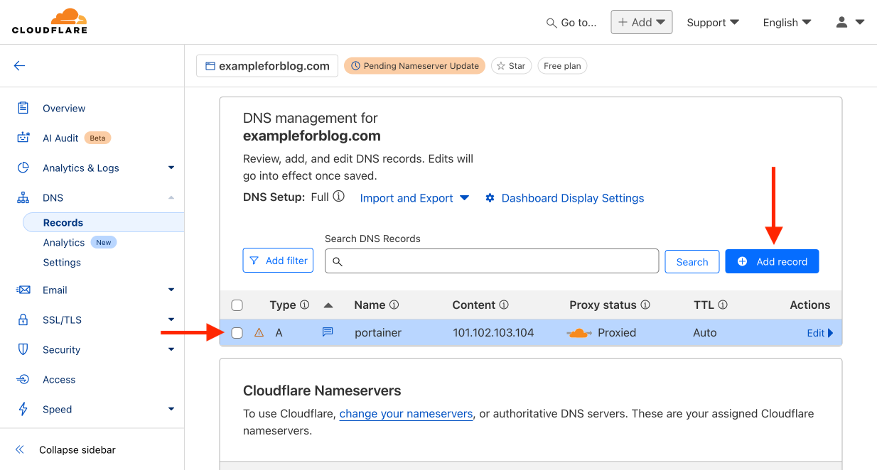The width and height of the screenshot is (877, 470).
Task: Click the Collapse sidebar chevrons icon
Action: pyautogui.click(x=20, y=449)
